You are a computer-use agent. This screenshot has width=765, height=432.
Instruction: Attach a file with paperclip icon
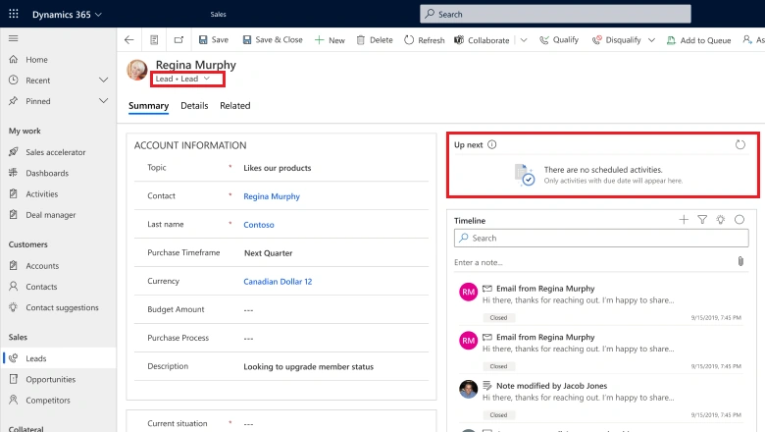[740, 261]
